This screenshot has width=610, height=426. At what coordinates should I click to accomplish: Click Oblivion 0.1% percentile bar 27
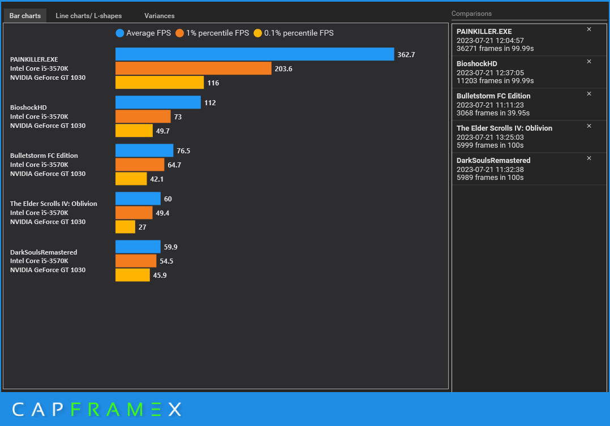(x=125, y=227)
